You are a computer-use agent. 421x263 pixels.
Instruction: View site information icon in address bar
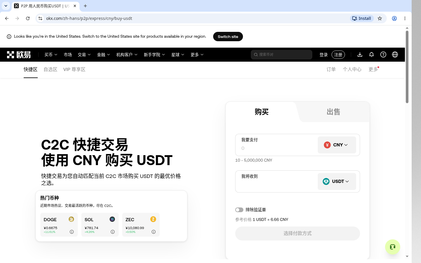pyautogui.click(x=40, y=18)
